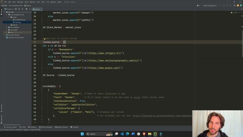Open the View menu
This screenshot has width=243, height=137.
(x=14, y=2)
